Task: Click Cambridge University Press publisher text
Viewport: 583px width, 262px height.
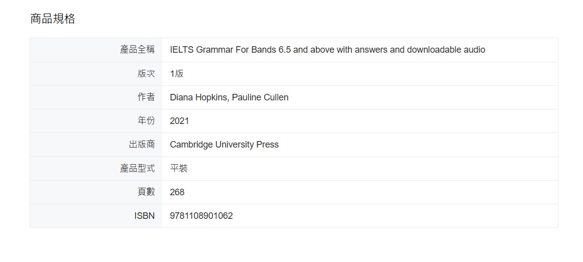Action: [x=224, y=145]
